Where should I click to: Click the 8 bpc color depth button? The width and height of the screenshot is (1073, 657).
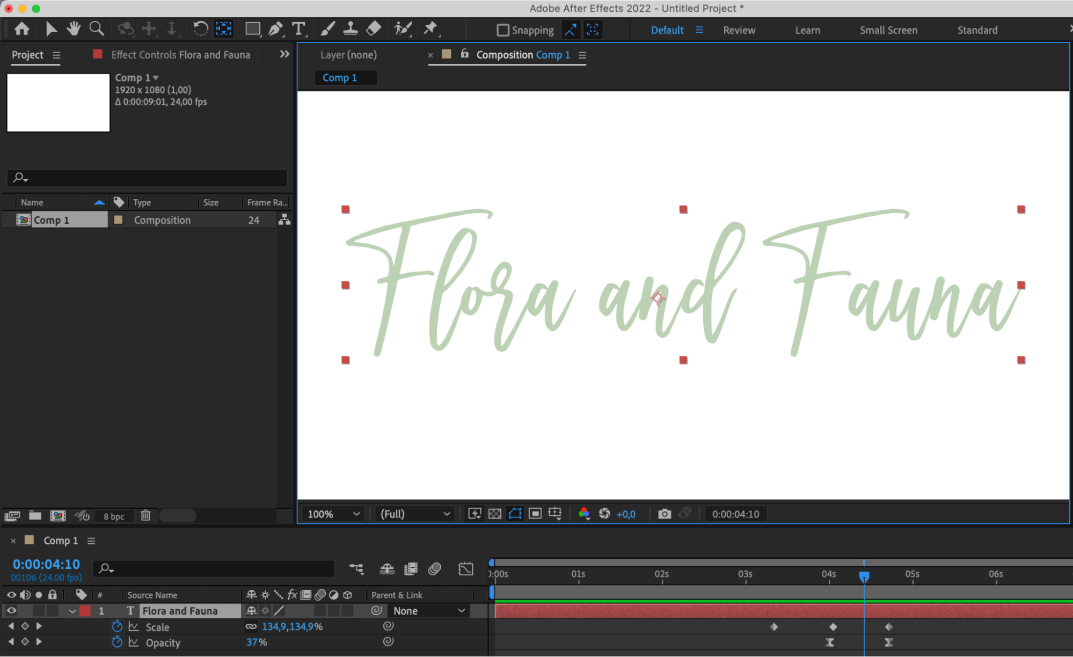pos(114,516)
